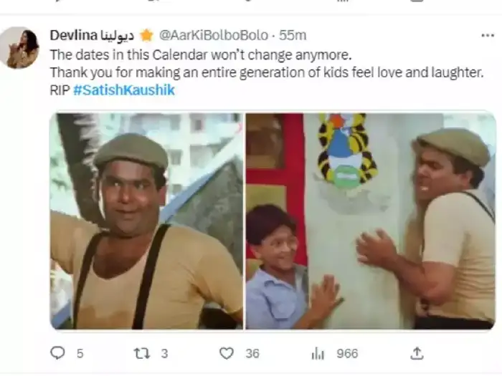502x376 pixels.
Task: Click the "Thank you for making" text line
Action: 267,72
